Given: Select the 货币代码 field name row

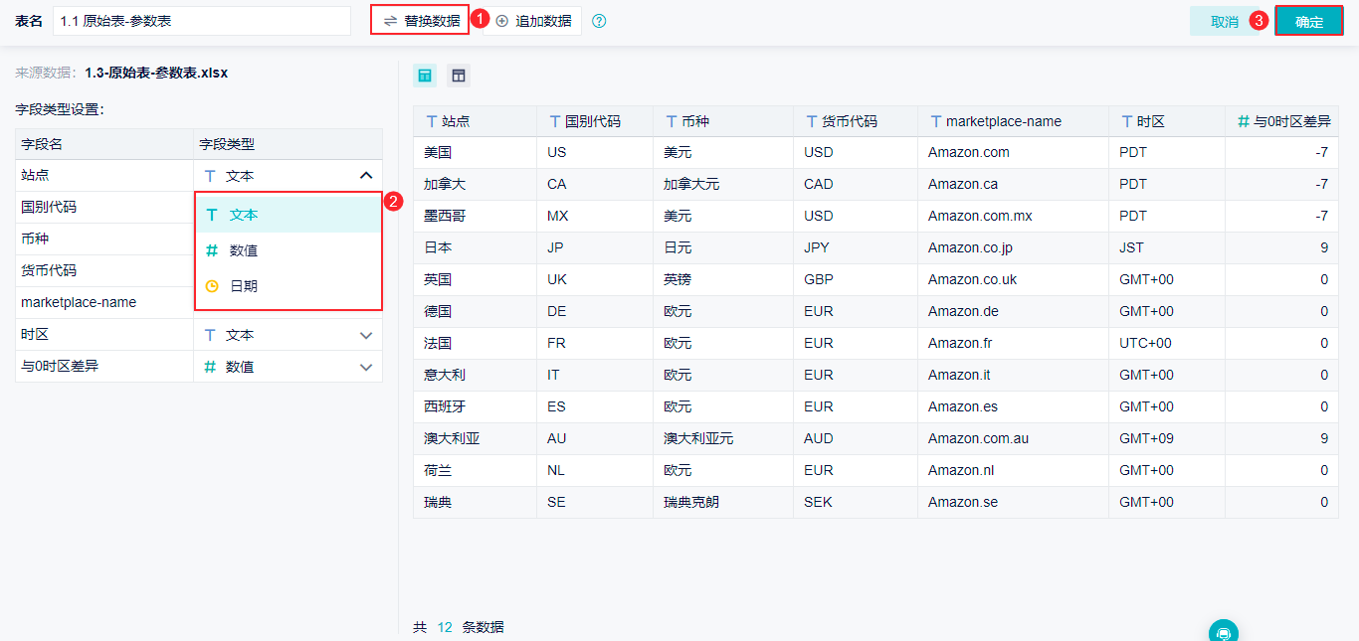Looking at the screenshot, I should [104, 270].
